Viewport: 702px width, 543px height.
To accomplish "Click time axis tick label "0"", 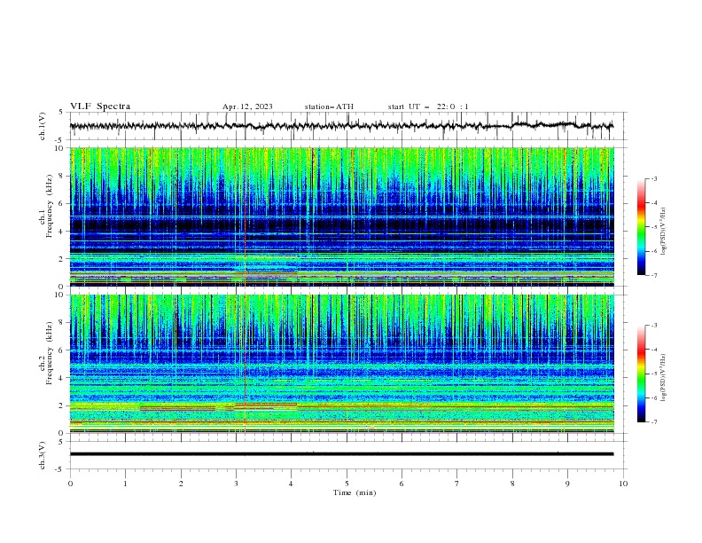I will tap(70, 484).
